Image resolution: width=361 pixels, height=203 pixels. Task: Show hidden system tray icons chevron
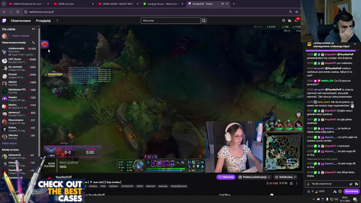pos(314,199)
